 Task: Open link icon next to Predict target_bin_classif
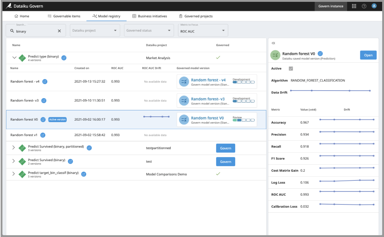click(x=84, y=174)
